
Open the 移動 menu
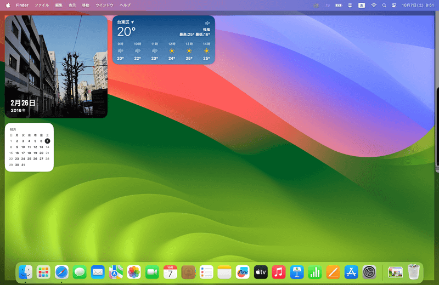point(86,5)
